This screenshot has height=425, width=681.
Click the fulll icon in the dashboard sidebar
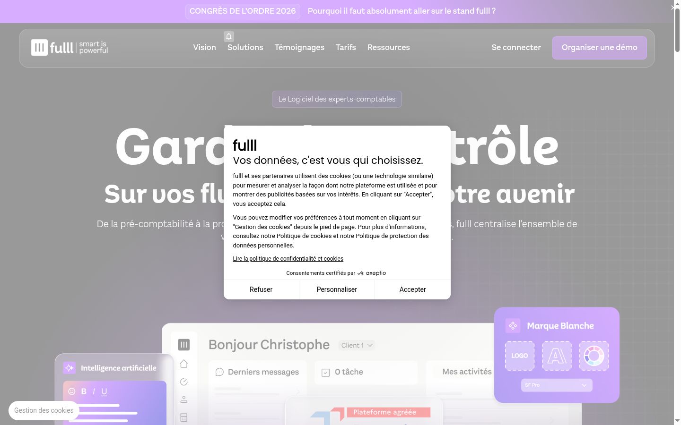click(184, 345)
